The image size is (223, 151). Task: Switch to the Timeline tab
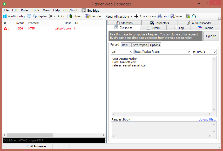[x=205, y=28]
